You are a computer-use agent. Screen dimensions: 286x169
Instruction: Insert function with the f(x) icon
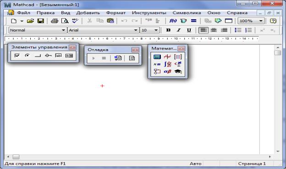(173, 21)
